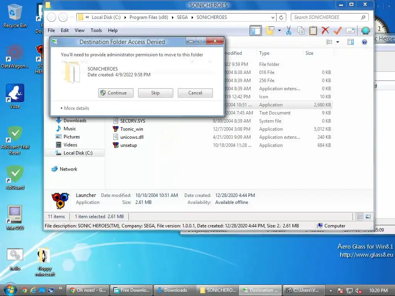This screenshot has height=296, width=395.
Task: Expand the arrow after SEGA in breadcrumb
Action: tap(192, 17)
